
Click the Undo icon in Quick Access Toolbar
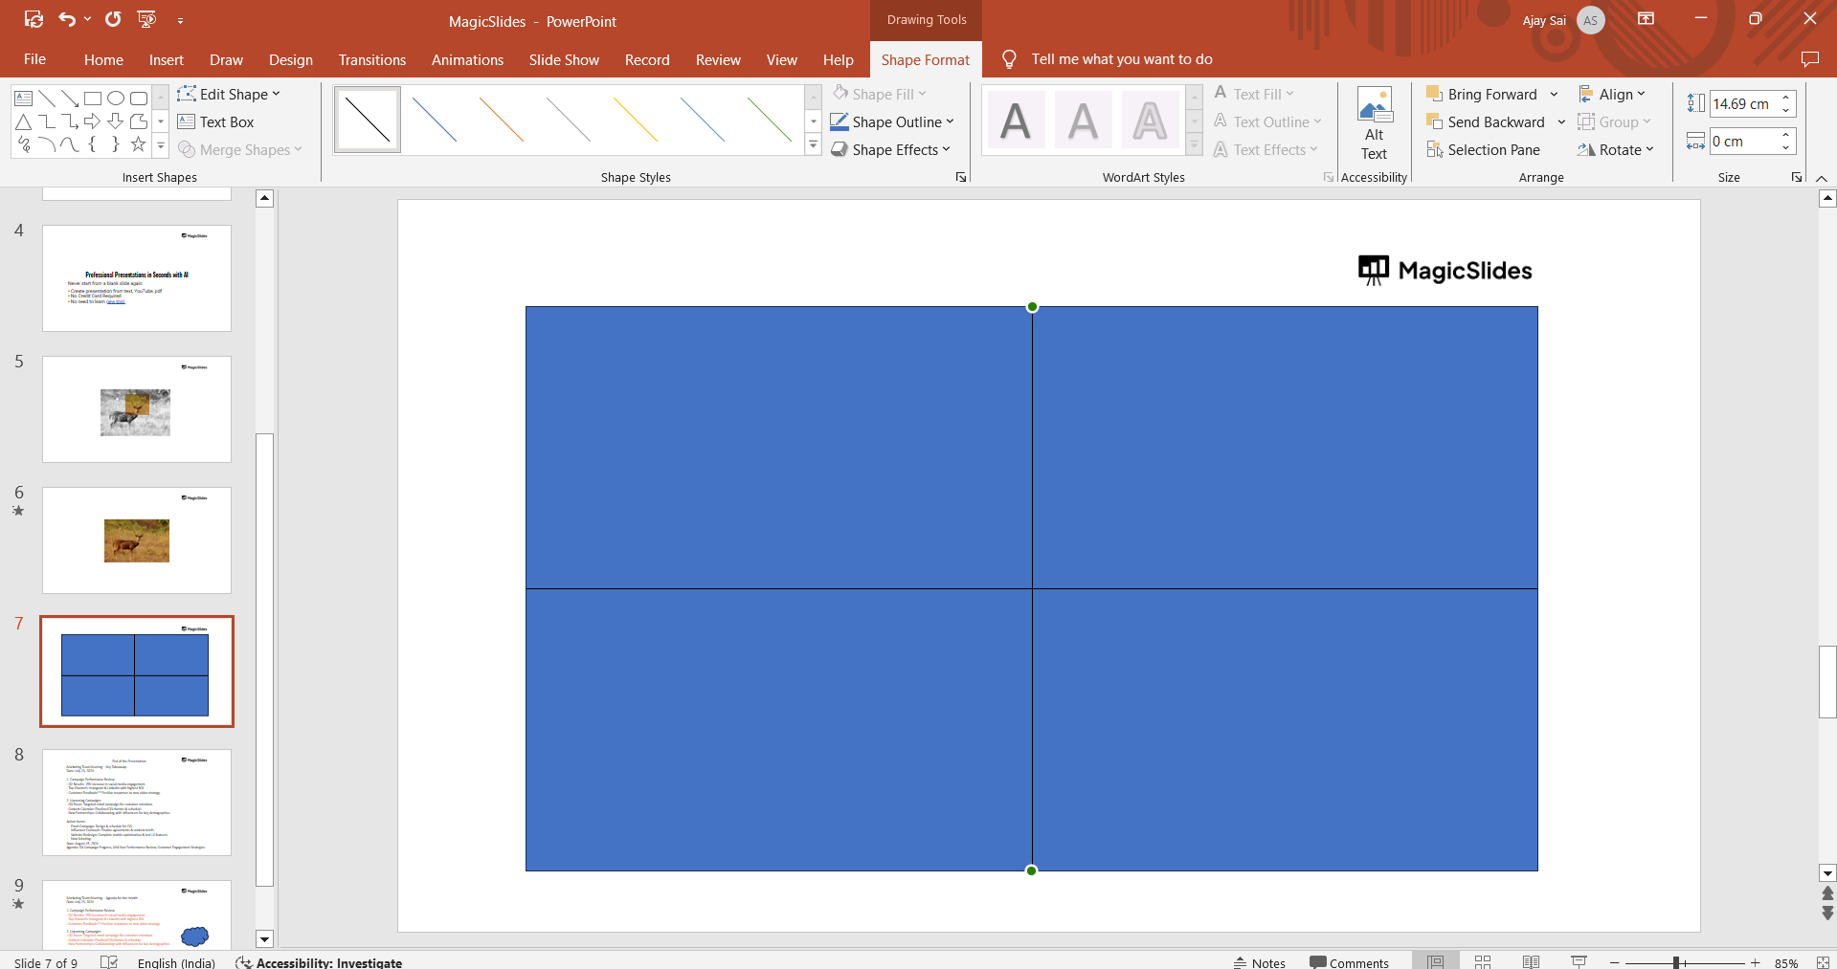(x=66, y=19)
